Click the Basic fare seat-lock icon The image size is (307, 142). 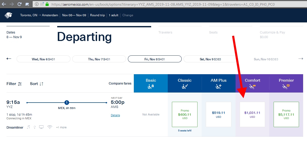151,87
